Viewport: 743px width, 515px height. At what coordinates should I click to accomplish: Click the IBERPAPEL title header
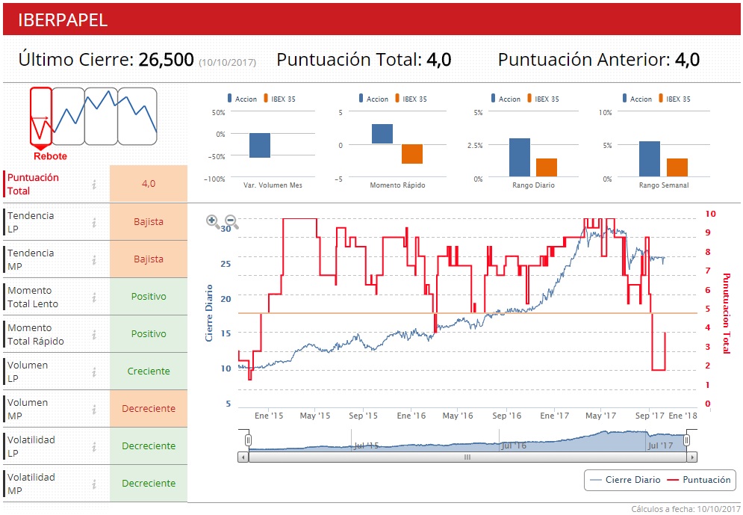click(x=372, y=19)
